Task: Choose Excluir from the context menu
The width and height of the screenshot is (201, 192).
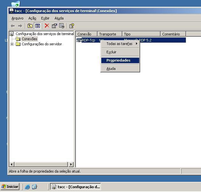Action: tap(111, 52)
